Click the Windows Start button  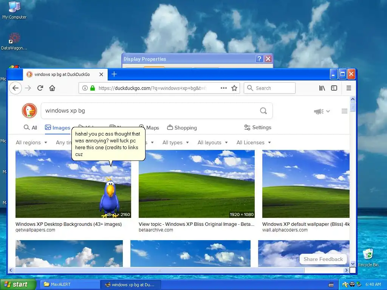[18, 285]
